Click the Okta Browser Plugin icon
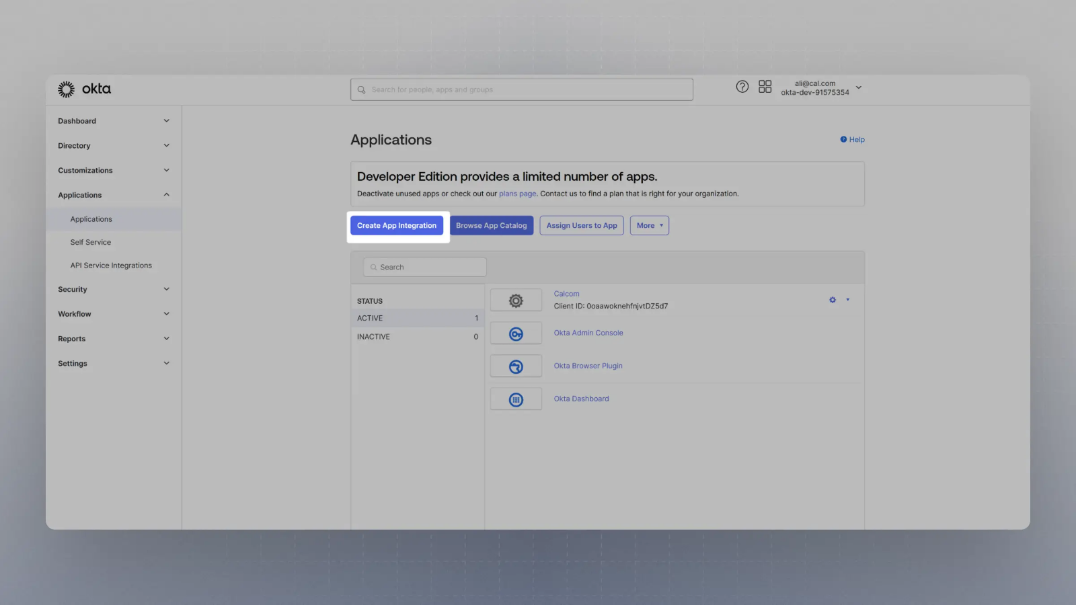 [x=516, y=366]
